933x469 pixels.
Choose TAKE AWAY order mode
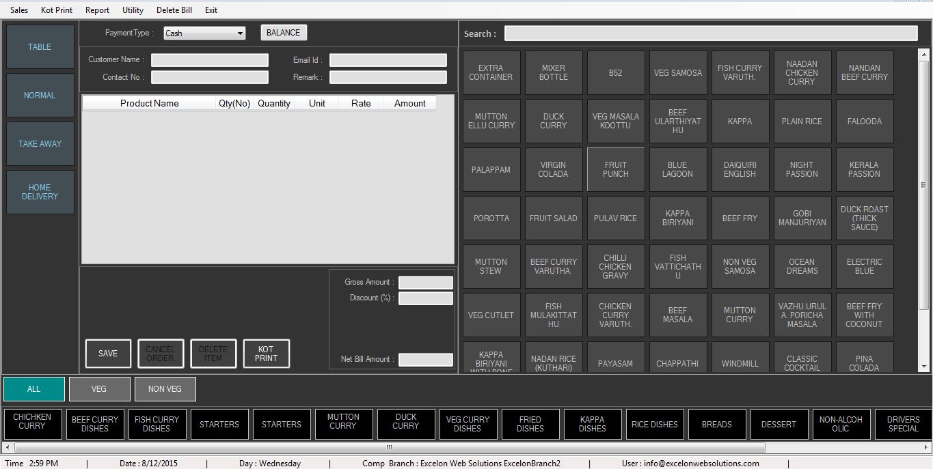tap(40, 144)
